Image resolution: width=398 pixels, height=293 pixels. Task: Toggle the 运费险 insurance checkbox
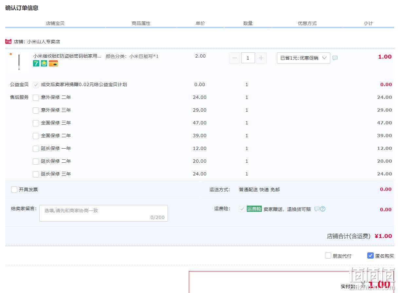pos(242,209)
